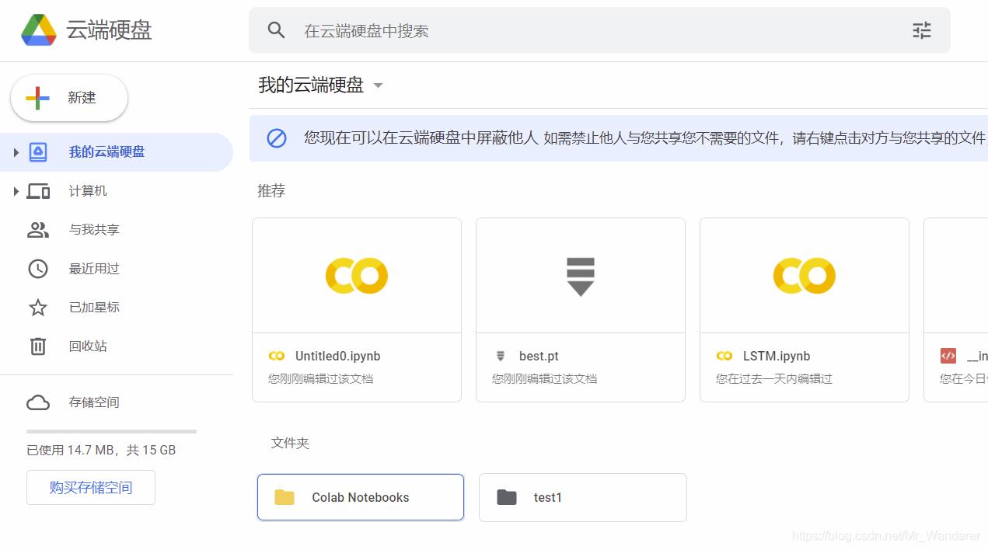Click the best.pt file name
The width and height of the screenshot is (988, 550).
539,356
